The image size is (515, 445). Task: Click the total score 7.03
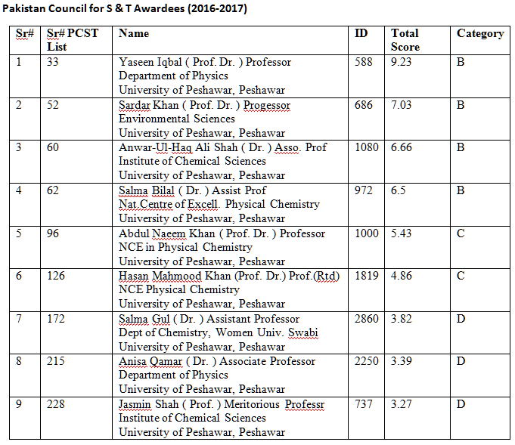pyautogui.click(x=401, y=105)
